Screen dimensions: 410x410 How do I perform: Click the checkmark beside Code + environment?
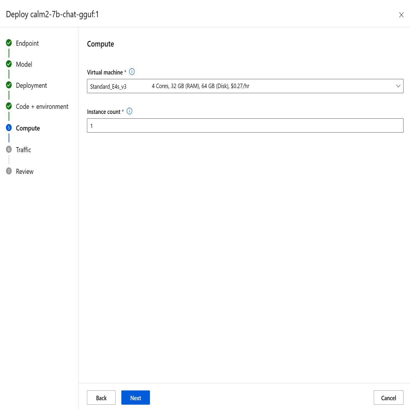click(9, 106)
